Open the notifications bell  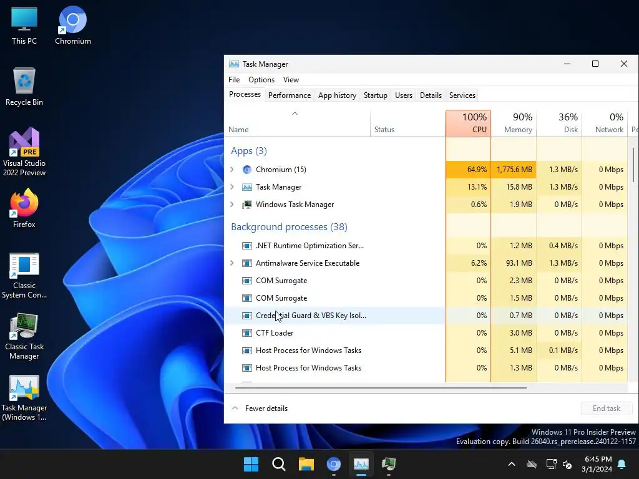click(622, 464)
